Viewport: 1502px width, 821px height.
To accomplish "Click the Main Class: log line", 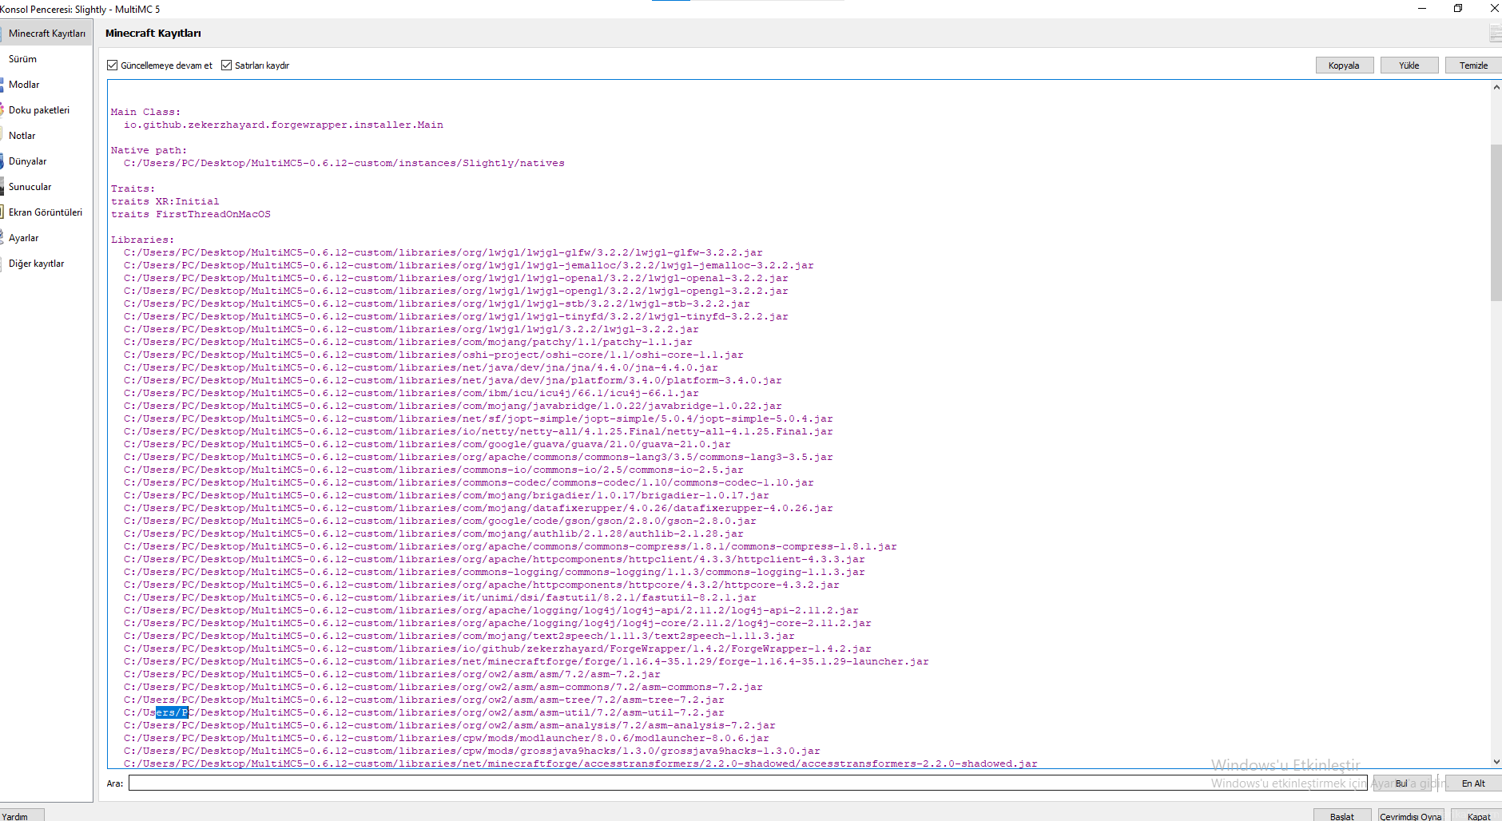I will coord(145,112).
